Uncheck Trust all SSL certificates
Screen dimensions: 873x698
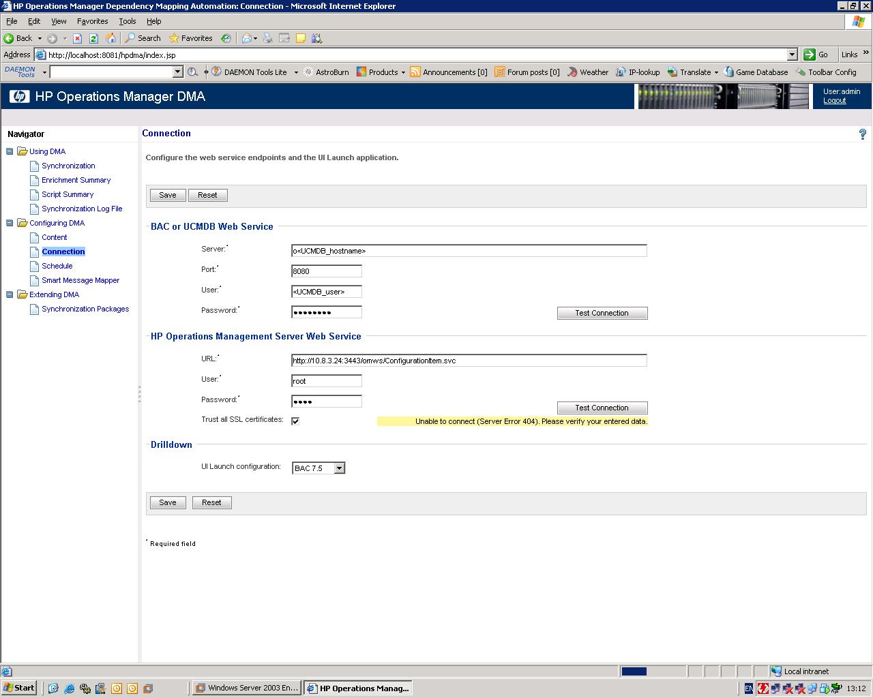pos(295,421)
